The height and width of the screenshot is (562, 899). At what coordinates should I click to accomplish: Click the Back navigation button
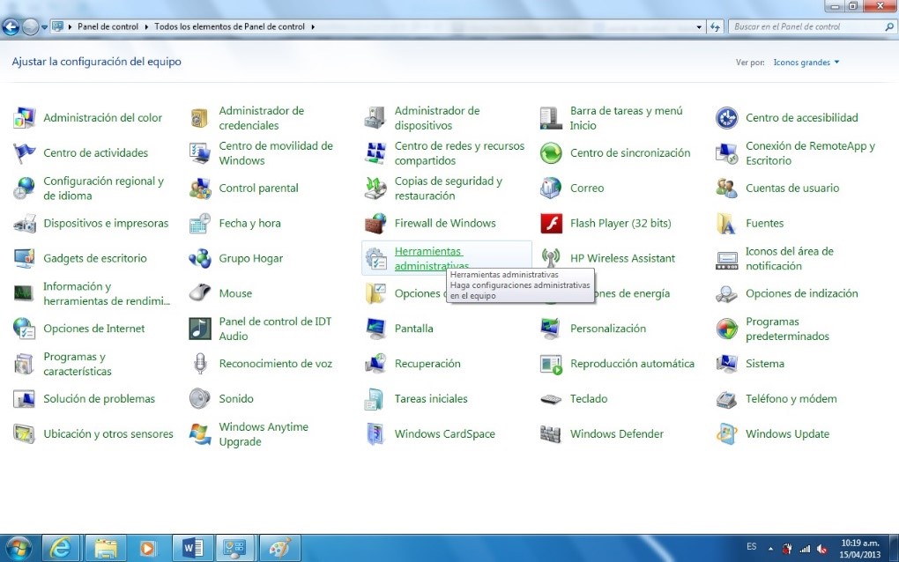coord(11,26)
